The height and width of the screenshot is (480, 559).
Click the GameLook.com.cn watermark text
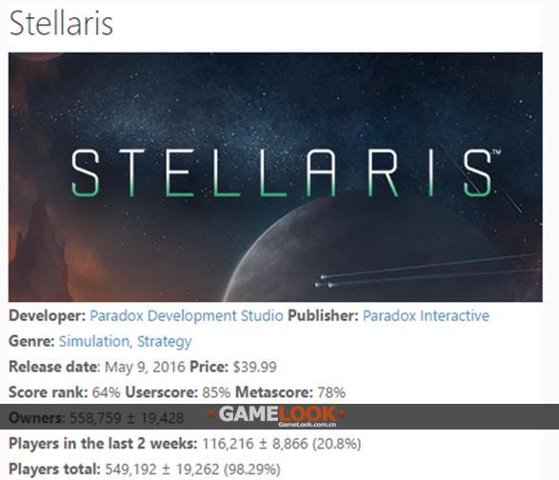307,425
